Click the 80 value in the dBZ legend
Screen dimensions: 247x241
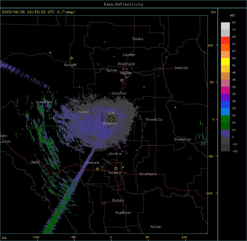click(234, 22)
